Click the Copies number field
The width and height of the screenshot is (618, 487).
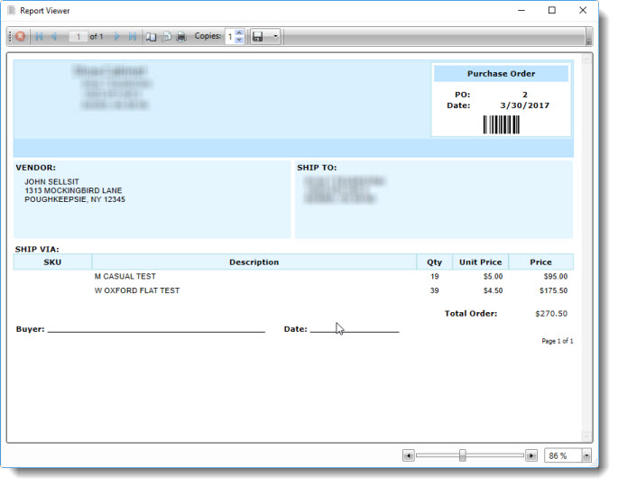(230, 37)
